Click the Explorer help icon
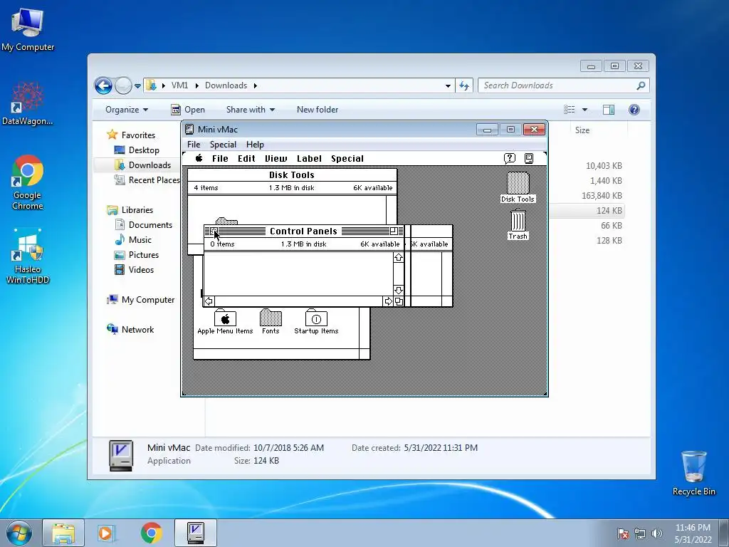Screen dimensions: 729x547 [634, 109]
